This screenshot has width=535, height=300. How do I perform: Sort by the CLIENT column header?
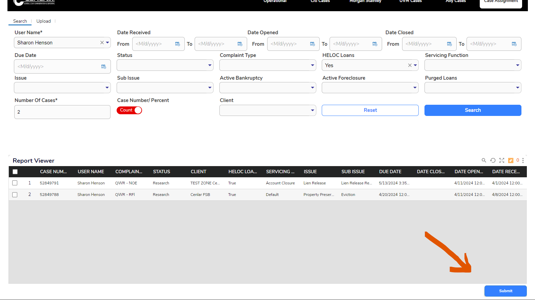click(198, 172)
